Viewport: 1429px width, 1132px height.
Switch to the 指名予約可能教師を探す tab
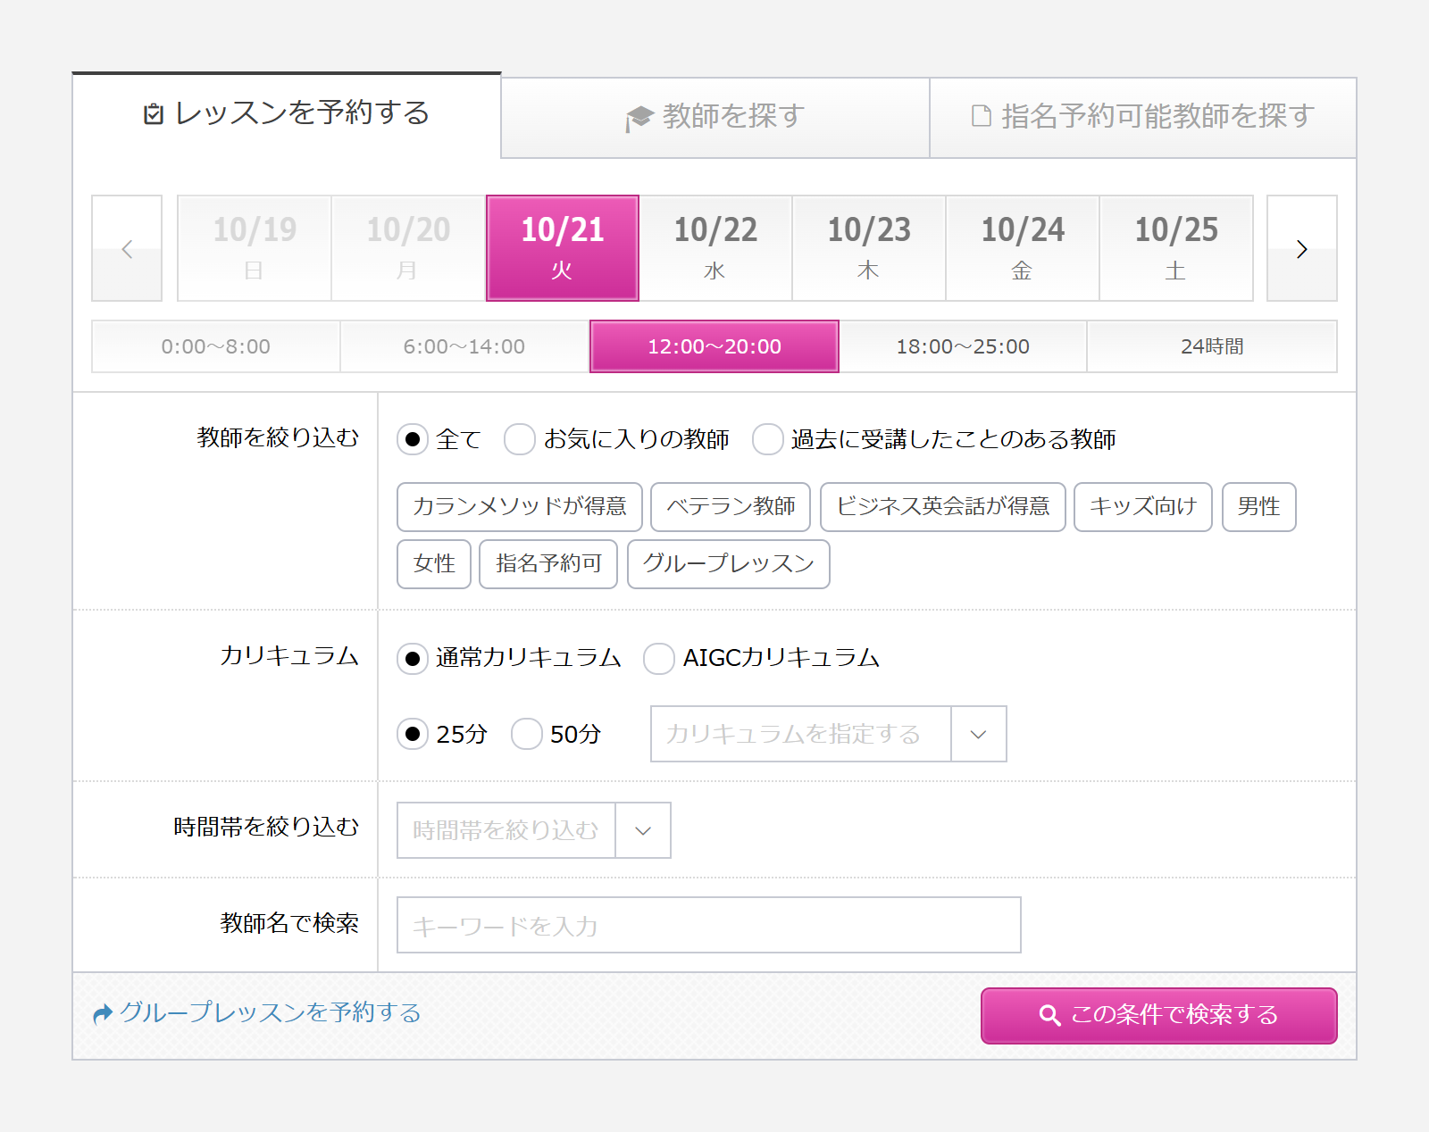tap(1143, 118)
